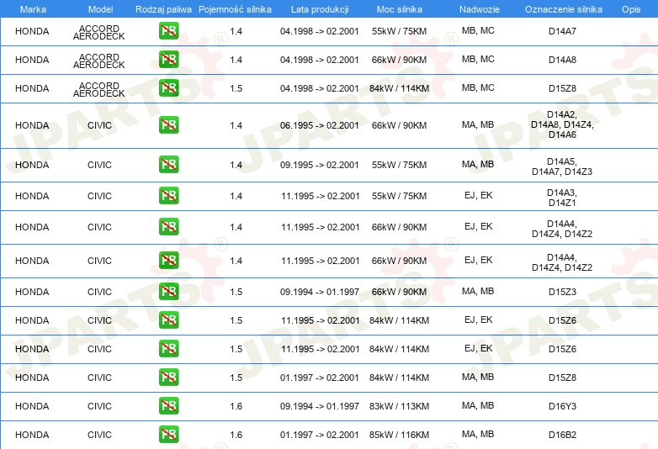Click HONDA in Accord Aerodeck D15Z8 row

tap(32, 88)
